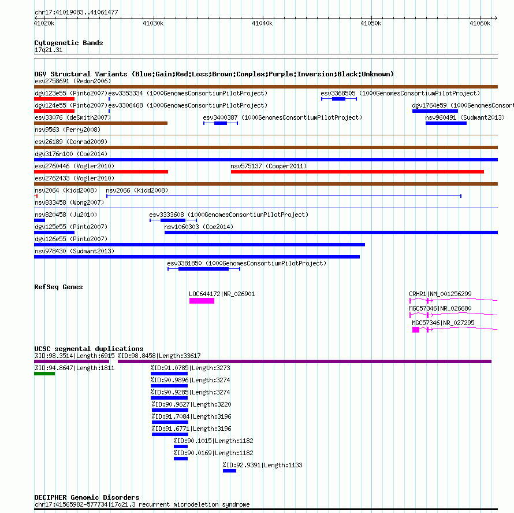This screenshot has height=513, width=514.
Task: Select the esv33076 (deSmith2007) brown bar
Action: [100, 123]
